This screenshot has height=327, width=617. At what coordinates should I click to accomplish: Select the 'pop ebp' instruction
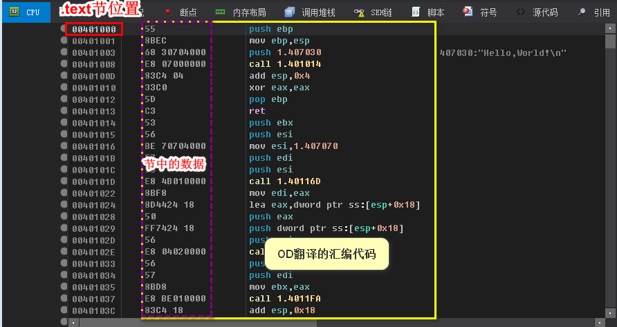point(268,99)
